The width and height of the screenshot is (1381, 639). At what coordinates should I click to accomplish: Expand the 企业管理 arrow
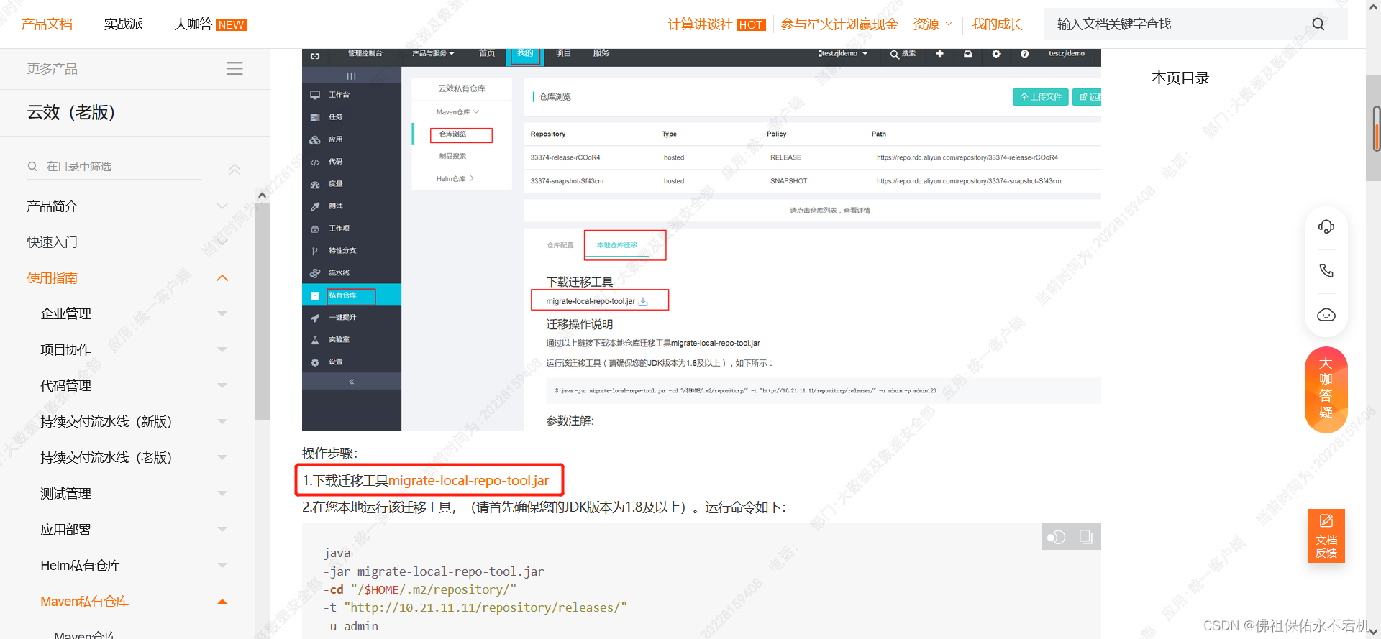(x=222, y=314)
